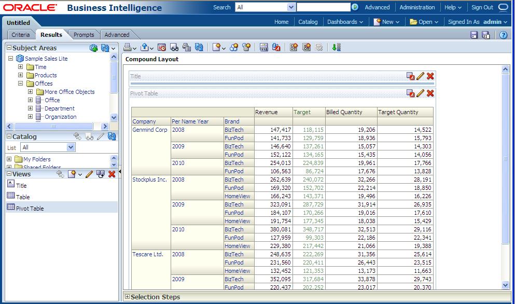Image resolution: width=515 pixels, height=304 pixels.
Task: Click the glasses preview icon in main toolbar
Action: (174, 48)
